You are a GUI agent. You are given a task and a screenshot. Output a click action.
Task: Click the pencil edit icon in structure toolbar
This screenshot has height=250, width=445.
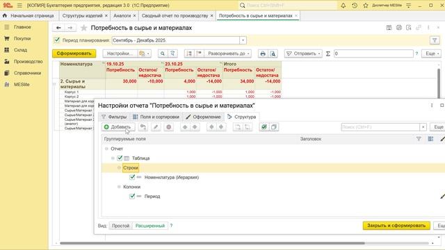(156, 127)
